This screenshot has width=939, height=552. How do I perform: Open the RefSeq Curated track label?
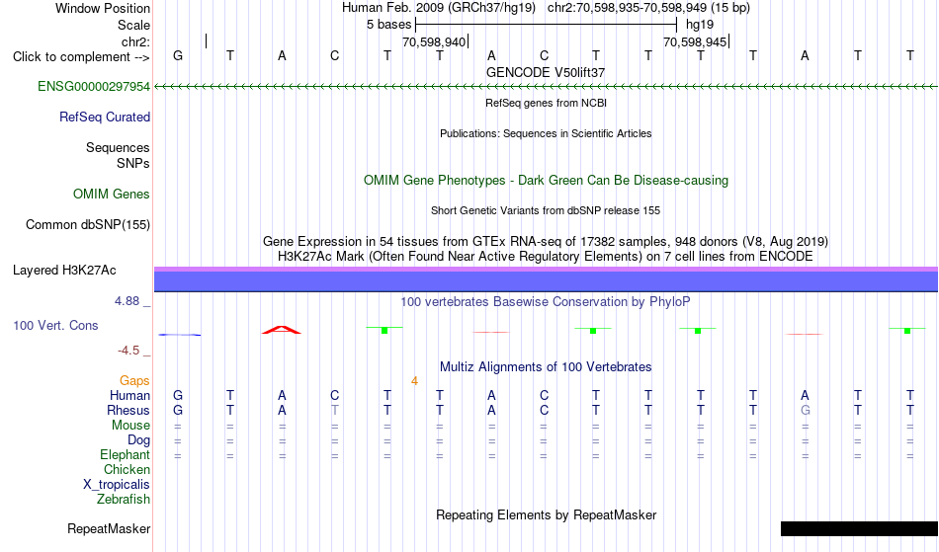pos(104,117)
